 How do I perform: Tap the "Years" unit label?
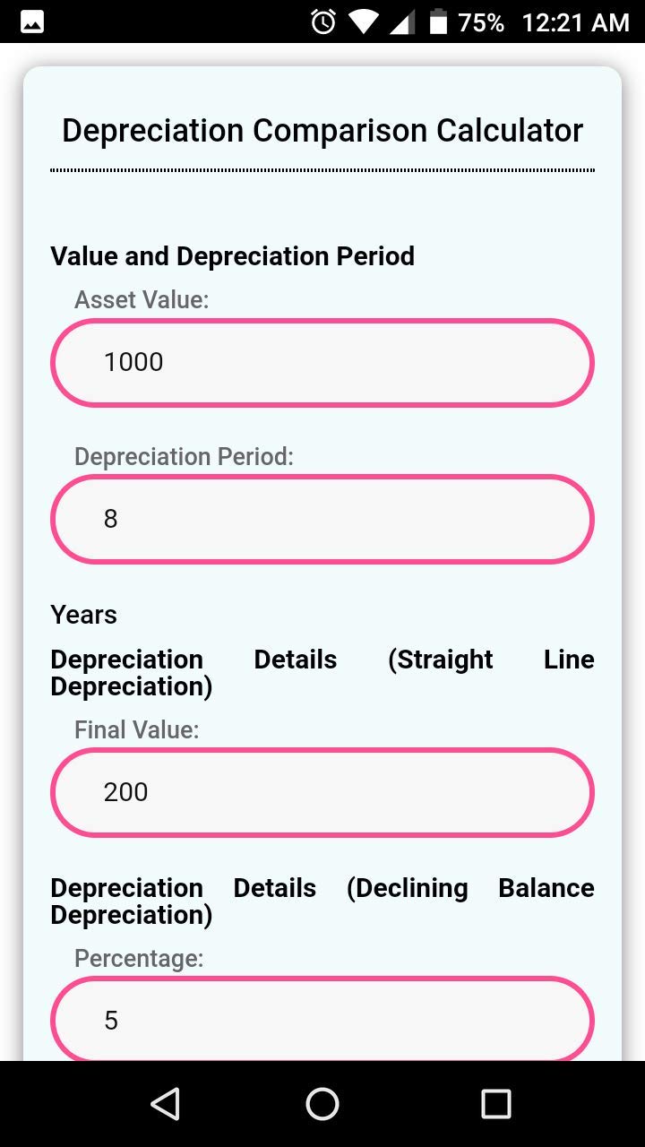[84, 615]
